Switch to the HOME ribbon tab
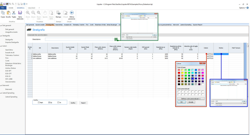The image size is (250, 135). [x=11, y=8]
